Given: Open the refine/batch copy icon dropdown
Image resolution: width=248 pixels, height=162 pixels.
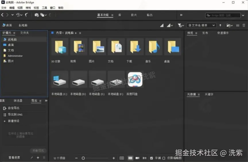Looking at the screenshot, I should click(x=43, y=15).
